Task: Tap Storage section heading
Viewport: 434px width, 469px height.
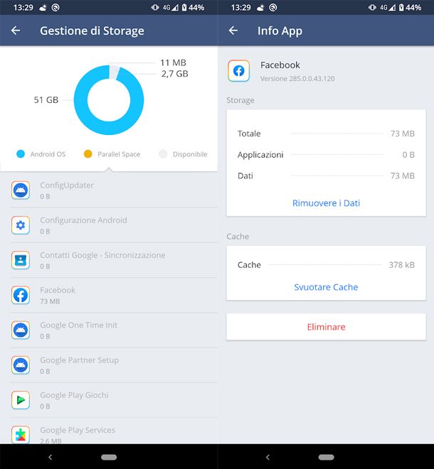Action: coord(240,100)
